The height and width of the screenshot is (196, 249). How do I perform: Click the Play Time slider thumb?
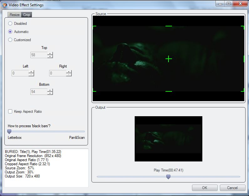pyautogui.click(x=168, y=177)
